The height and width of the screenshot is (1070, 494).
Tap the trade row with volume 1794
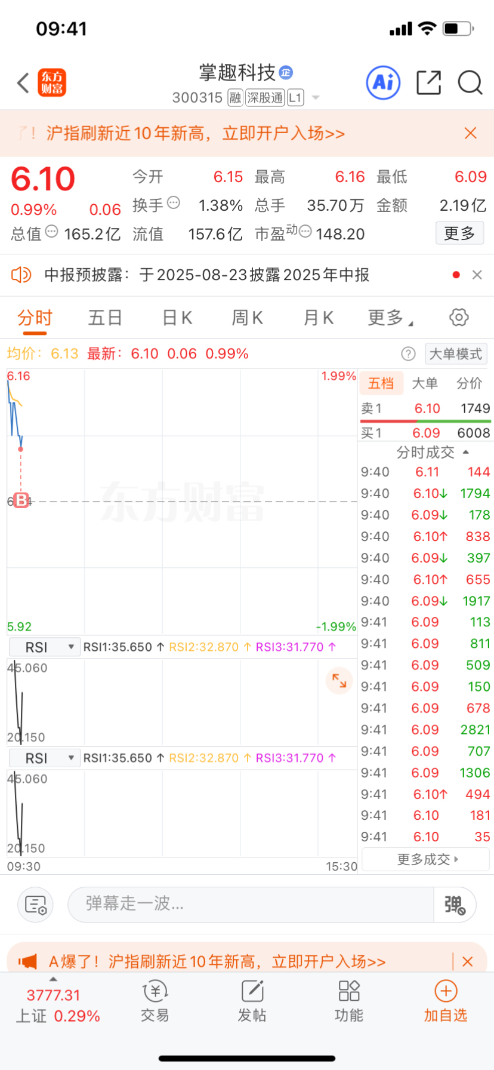coord(425,493)
